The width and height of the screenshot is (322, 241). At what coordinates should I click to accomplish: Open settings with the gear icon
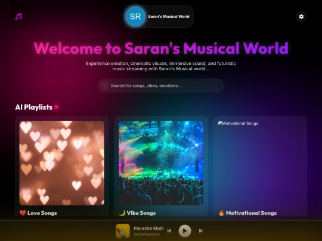pos(301,17)
